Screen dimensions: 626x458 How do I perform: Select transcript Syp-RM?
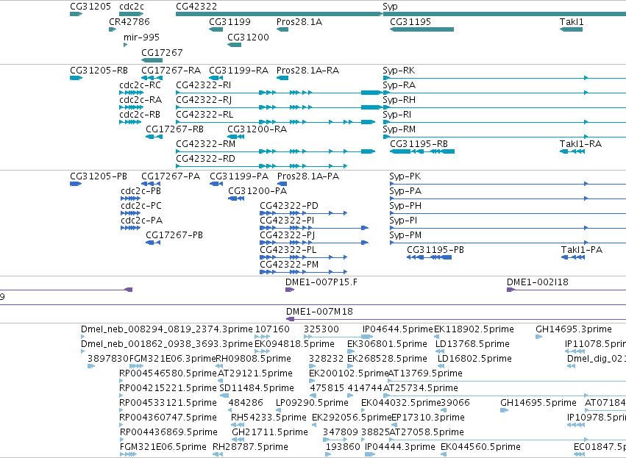504,137
